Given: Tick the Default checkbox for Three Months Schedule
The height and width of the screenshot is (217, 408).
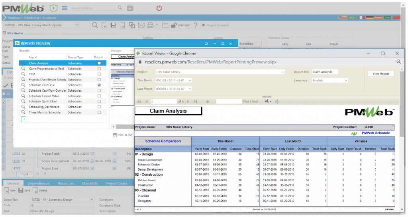Looking at the screenshot, I should 99,112.
